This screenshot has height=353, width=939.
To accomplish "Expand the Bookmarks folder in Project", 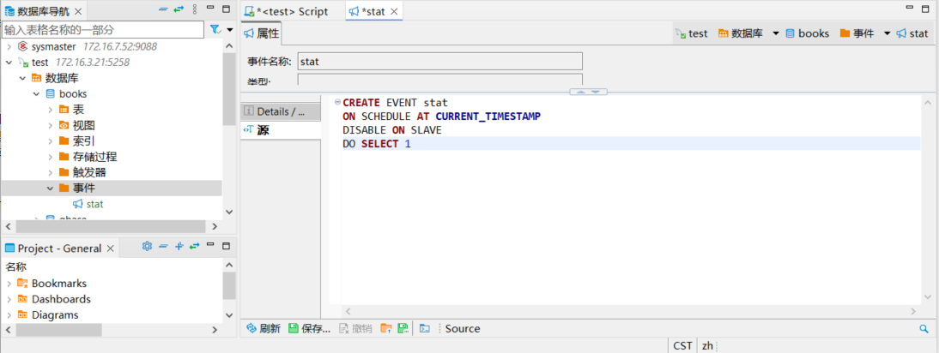I will (9, 283).
